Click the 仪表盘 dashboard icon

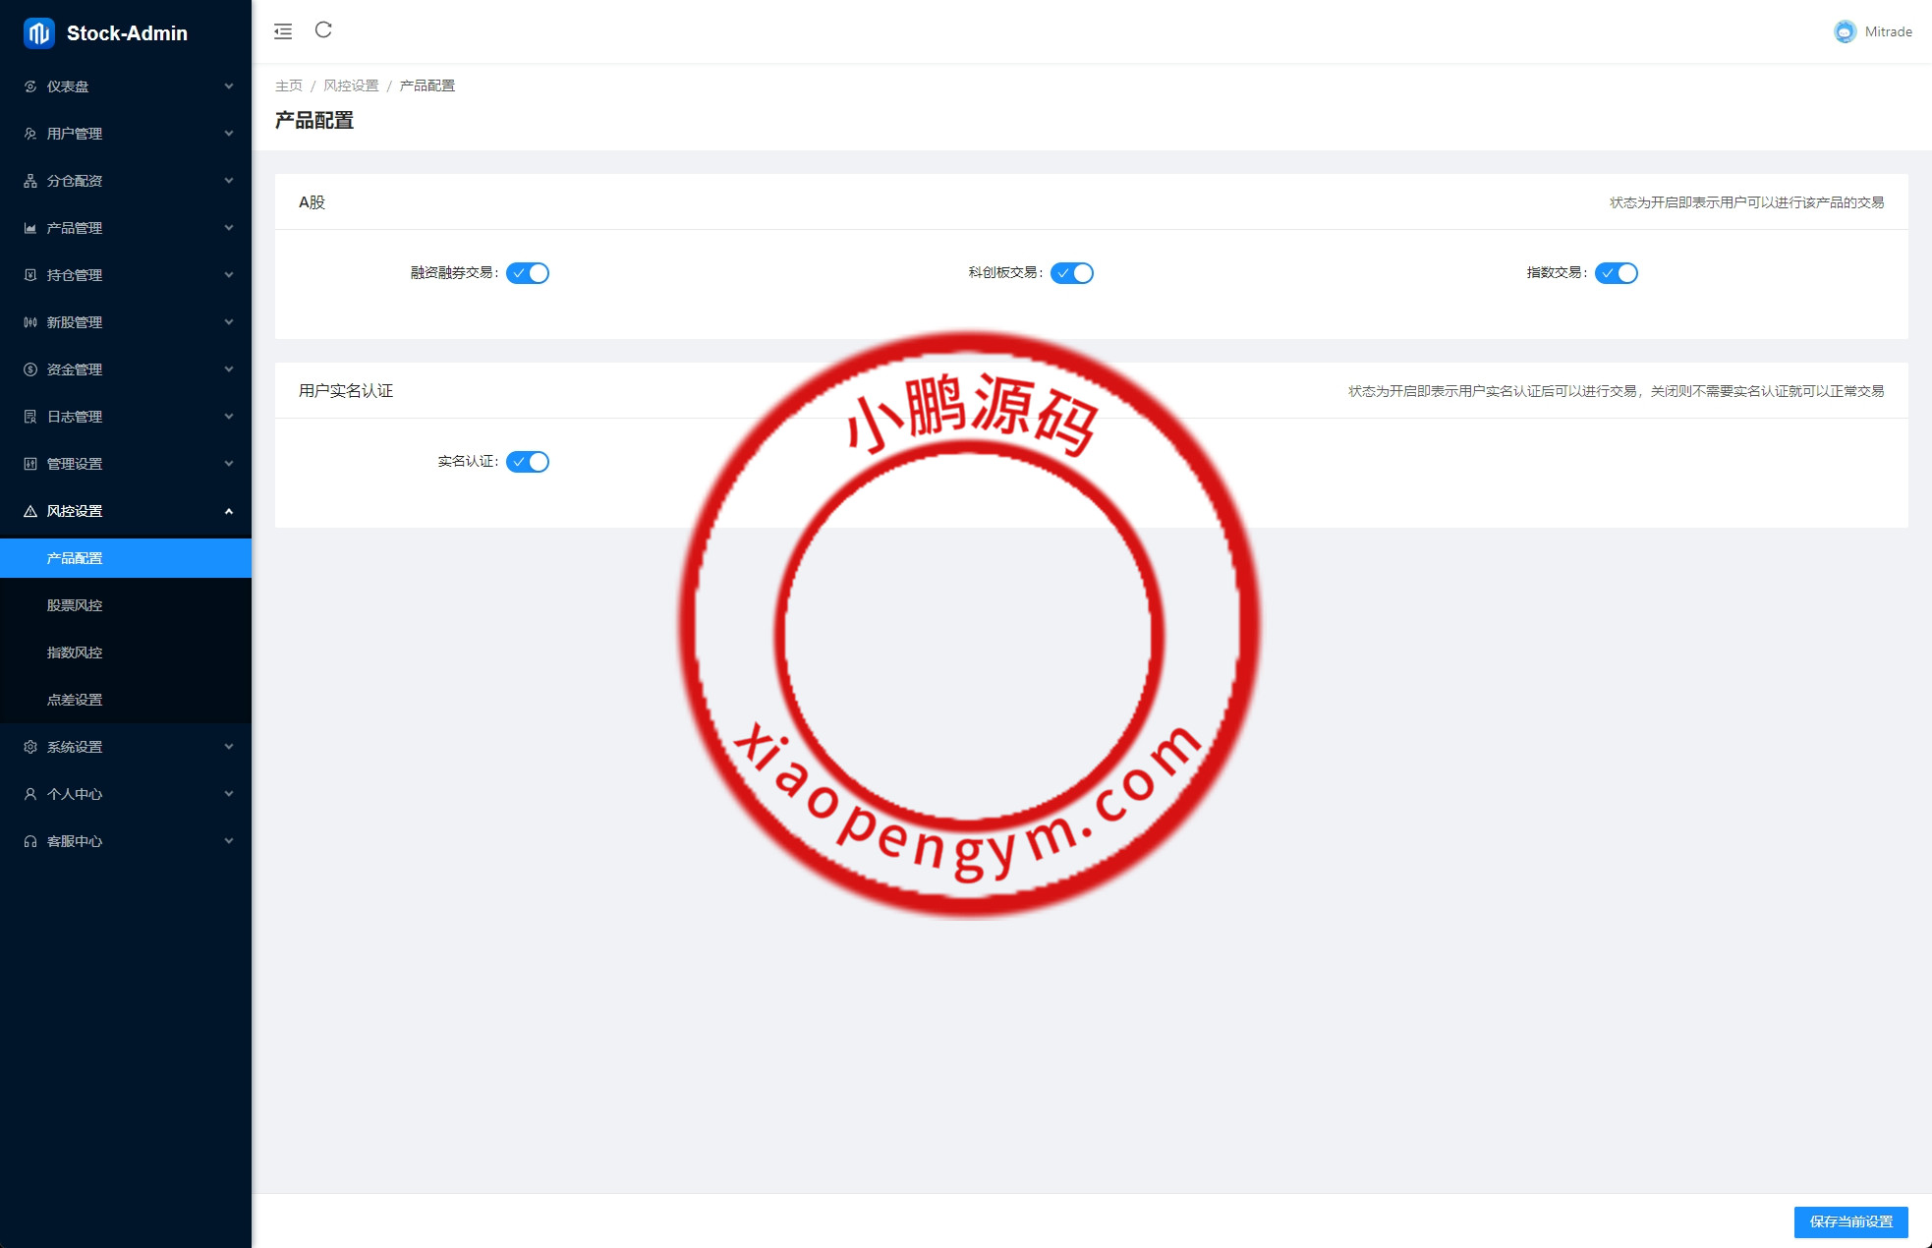[30, 86]
